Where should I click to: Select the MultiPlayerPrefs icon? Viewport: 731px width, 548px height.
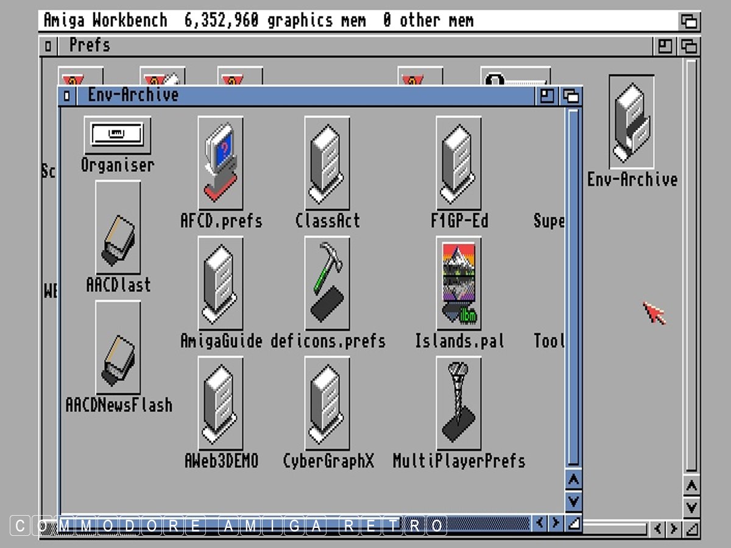pos(458,402)
